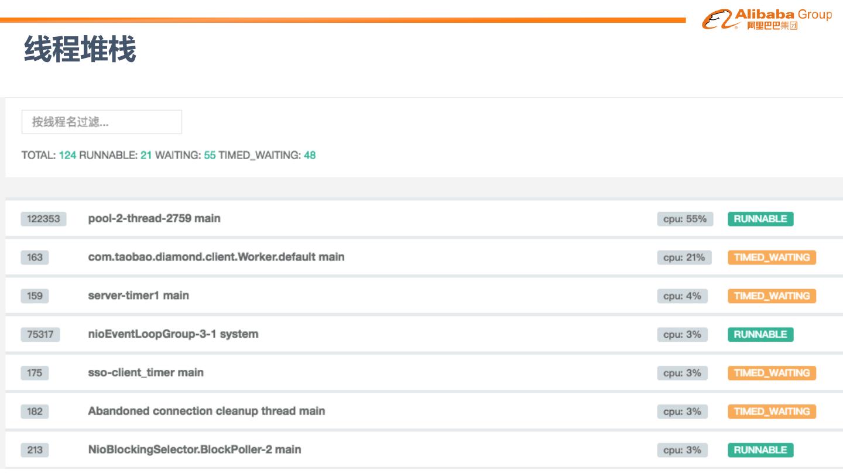Expand the server-timer1 main thread row
The height and width of the screenshot is (474, 843).
138,296
